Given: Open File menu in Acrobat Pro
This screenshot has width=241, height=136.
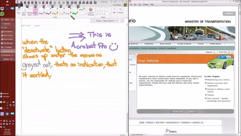Looking at the screenshot, I should click(x=131, y=5).
